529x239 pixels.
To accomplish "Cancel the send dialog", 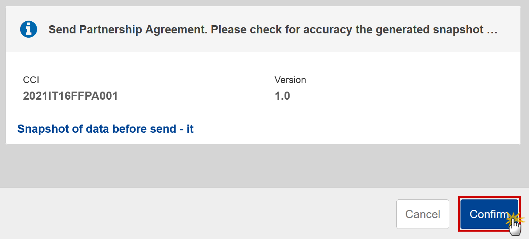I will click(423, 214).
